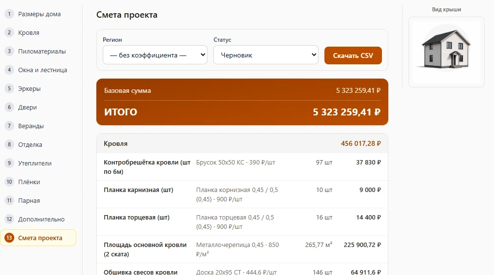Click the Планка корнизная 0,45 material text

pyautogui.click(x=237, y=194)
